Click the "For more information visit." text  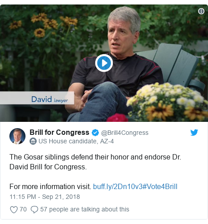pos(50,186)
